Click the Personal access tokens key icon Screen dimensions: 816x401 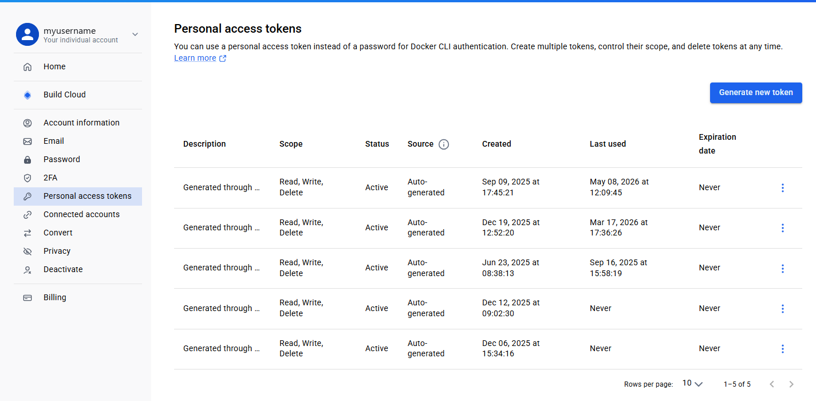pos(27,196)
